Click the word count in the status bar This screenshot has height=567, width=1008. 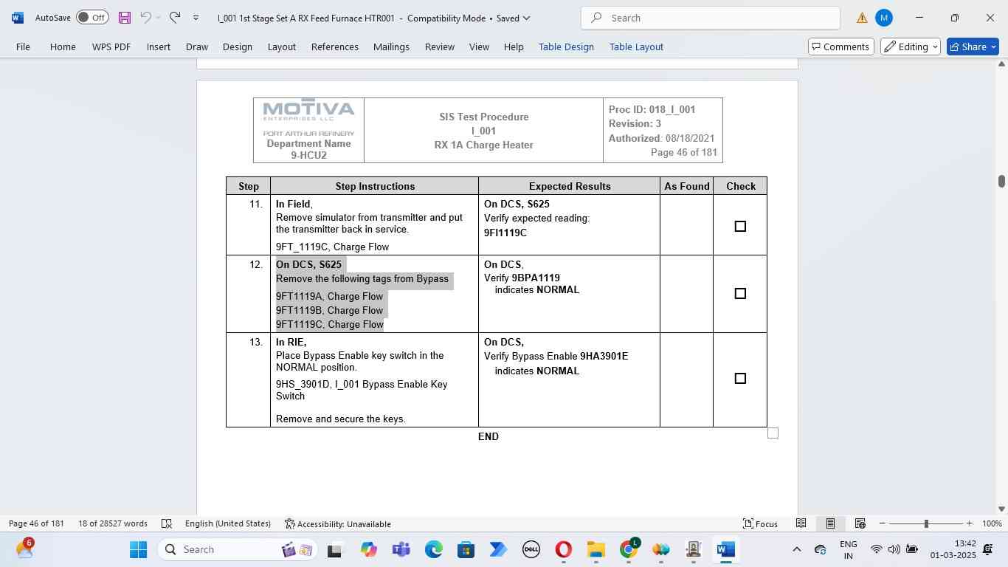click(113, 523)
